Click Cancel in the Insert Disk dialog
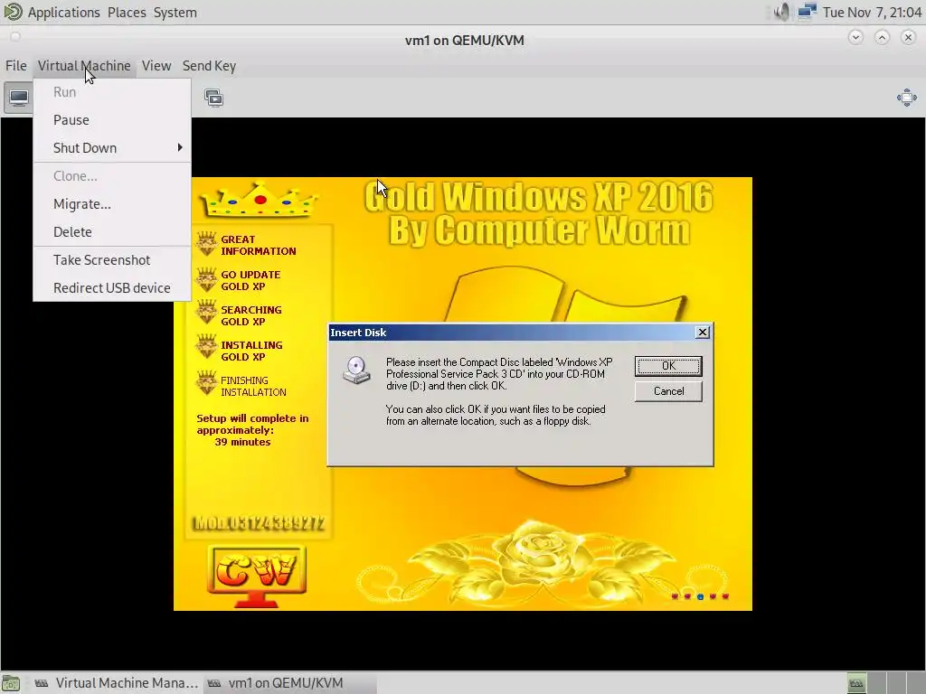926x694 pixels. [668, 391]
